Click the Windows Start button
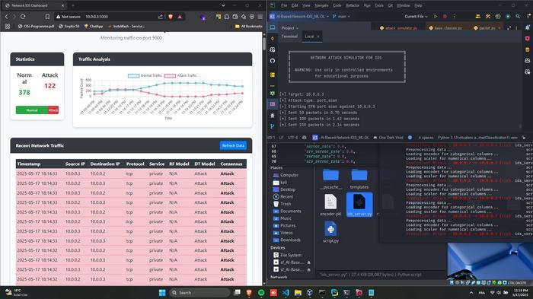The width and height of the screenshot is (533, 299). (162, 293)
